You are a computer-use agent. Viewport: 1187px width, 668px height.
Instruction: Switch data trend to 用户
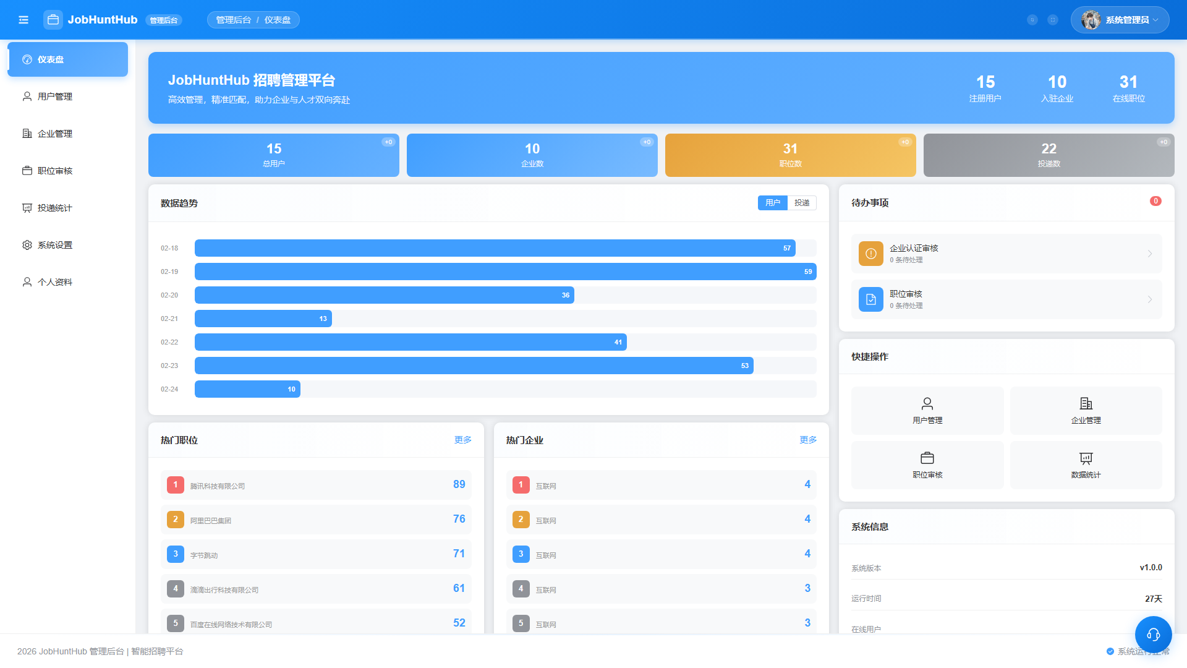(x=773, y=203)
